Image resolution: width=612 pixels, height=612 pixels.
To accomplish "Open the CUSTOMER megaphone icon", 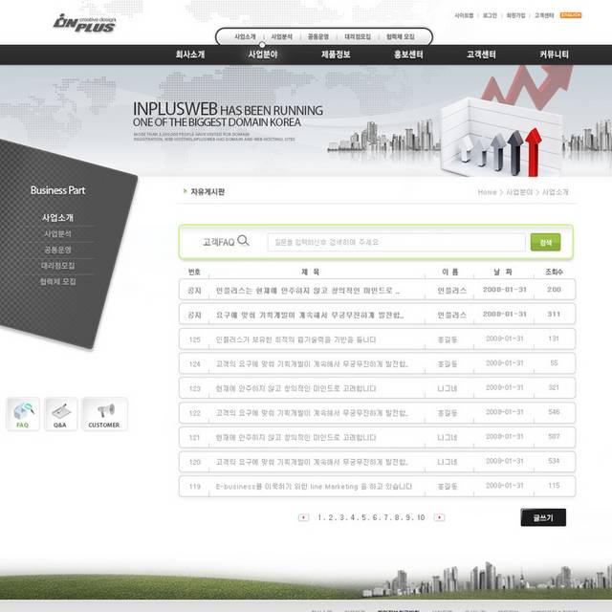I will [104, 414].
